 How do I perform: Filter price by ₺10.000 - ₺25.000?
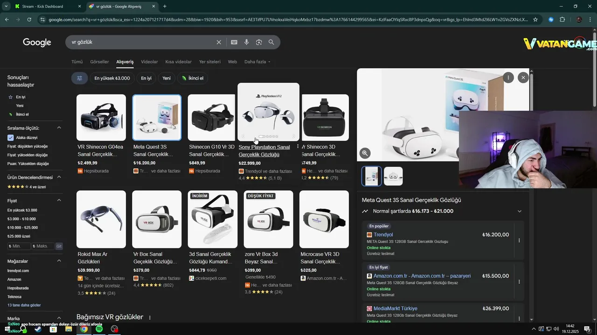(22, 228)
